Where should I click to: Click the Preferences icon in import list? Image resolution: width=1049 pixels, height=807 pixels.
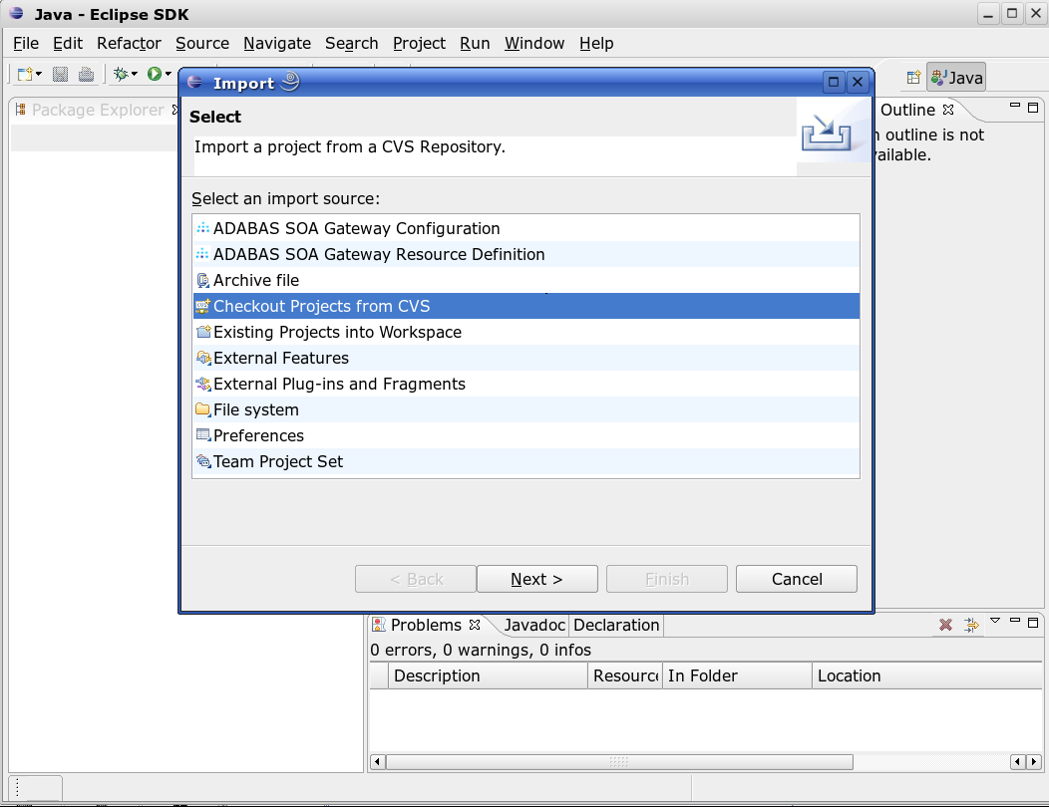(203, 435)
